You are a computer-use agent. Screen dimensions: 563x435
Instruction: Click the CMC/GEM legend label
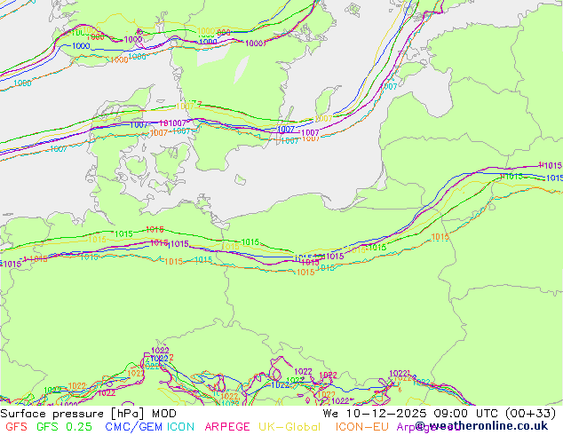click(x=133, y=427)
